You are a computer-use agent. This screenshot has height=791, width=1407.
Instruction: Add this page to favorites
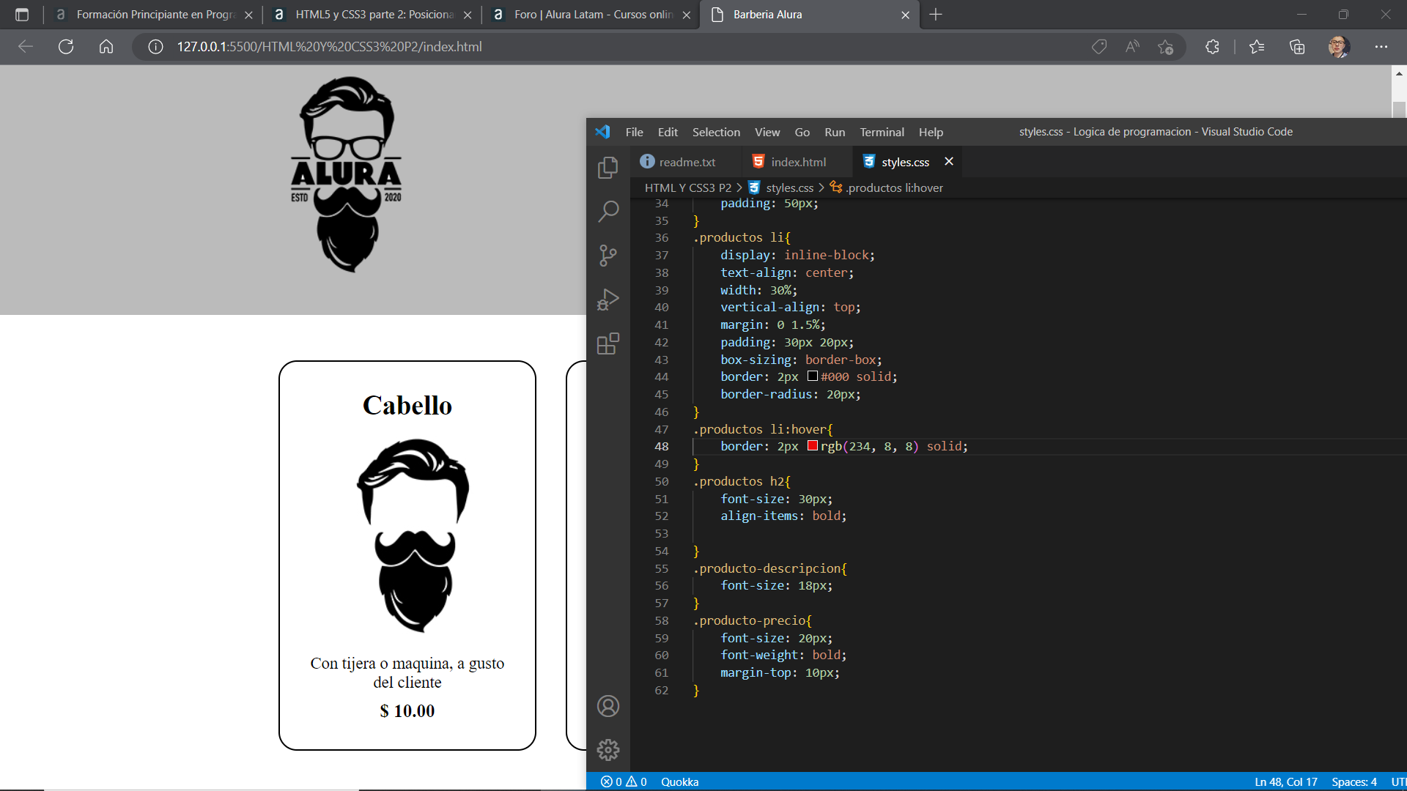(x=1165, y=47)
